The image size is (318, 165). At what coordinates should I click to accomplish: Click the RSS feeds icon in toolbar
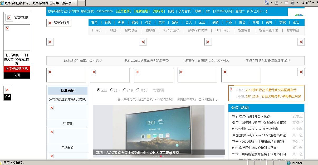[276, 3]
